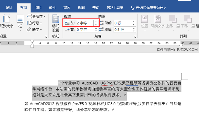The height and width of the screenshot is (119, 199).
Task: Open page setup dialog launcher
Action: pos(46,37)
